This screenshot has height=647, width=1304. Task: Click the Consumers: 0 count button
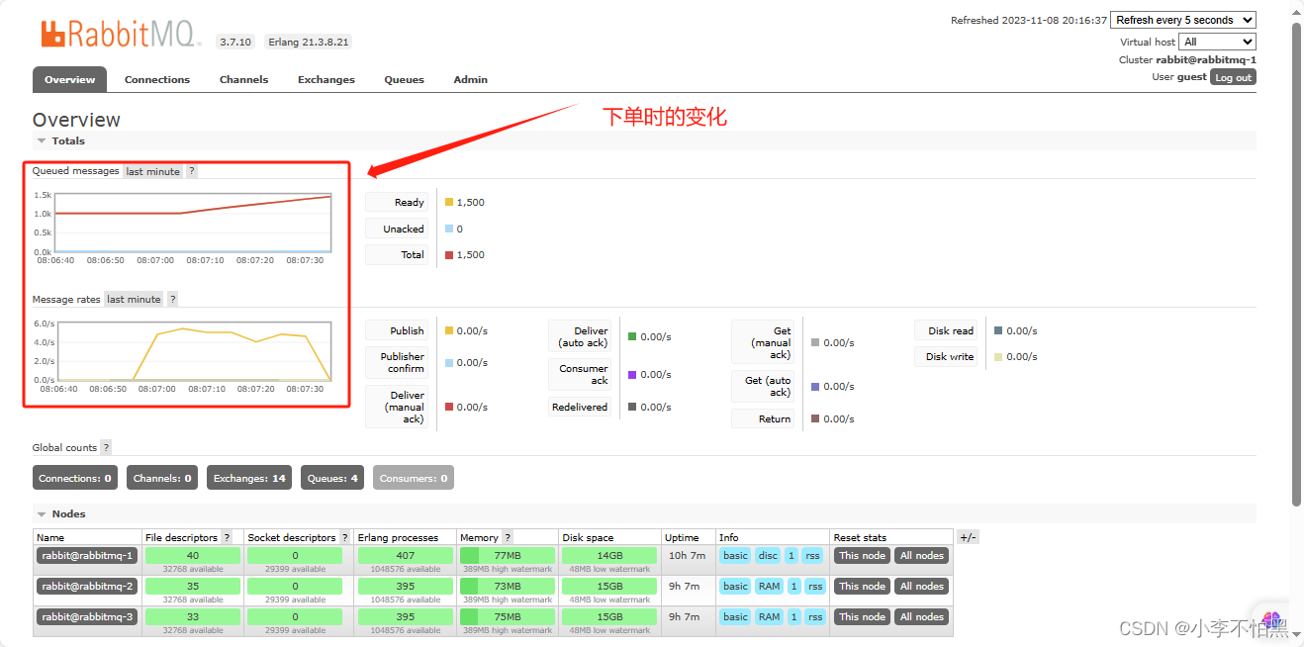pos(414,478)
